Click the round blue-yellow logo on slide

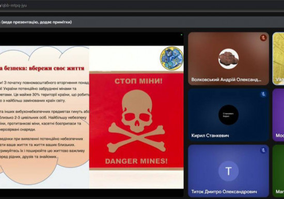[x=172, y=58]
